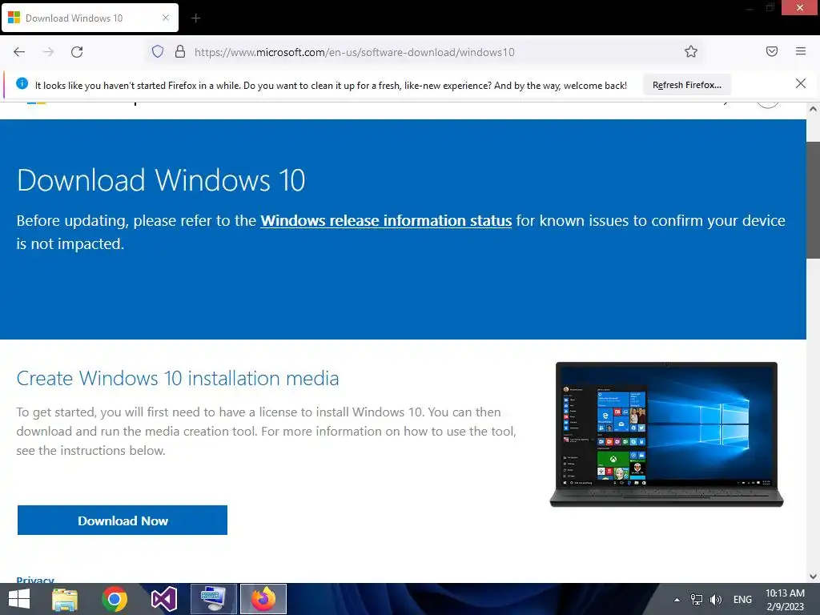
Task: Open the volume control tray icon
Action: pos(716,600)
